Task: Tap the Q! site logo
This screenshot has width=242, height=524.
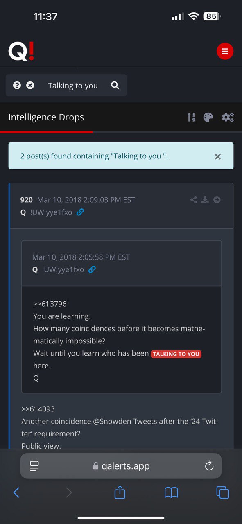Action: (21, 51)
